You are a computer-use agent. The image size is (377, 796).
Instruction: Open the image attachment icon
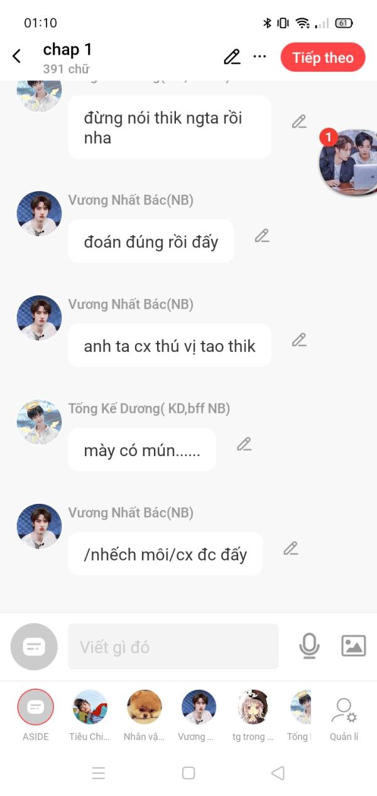pyautogui.click(x=353, y=646)
